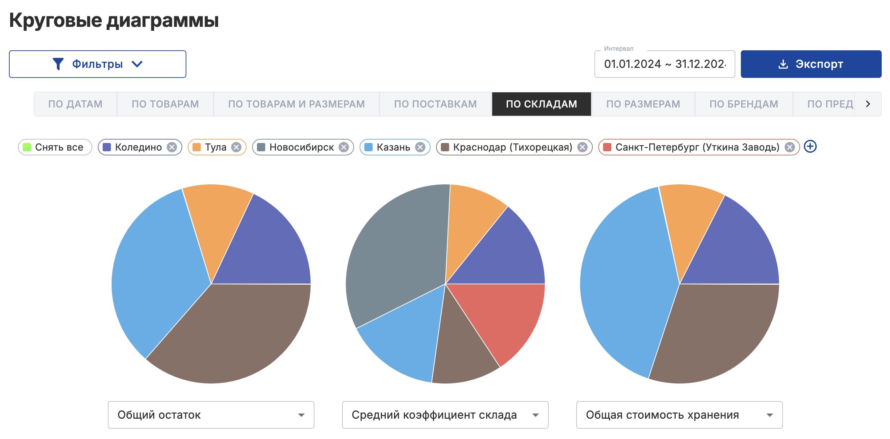This screenshot has width=890, height=439.
Task: Switch to the ПО БРЕНДАМ tab
Action: pyautogui.click(x=744, y=104)
